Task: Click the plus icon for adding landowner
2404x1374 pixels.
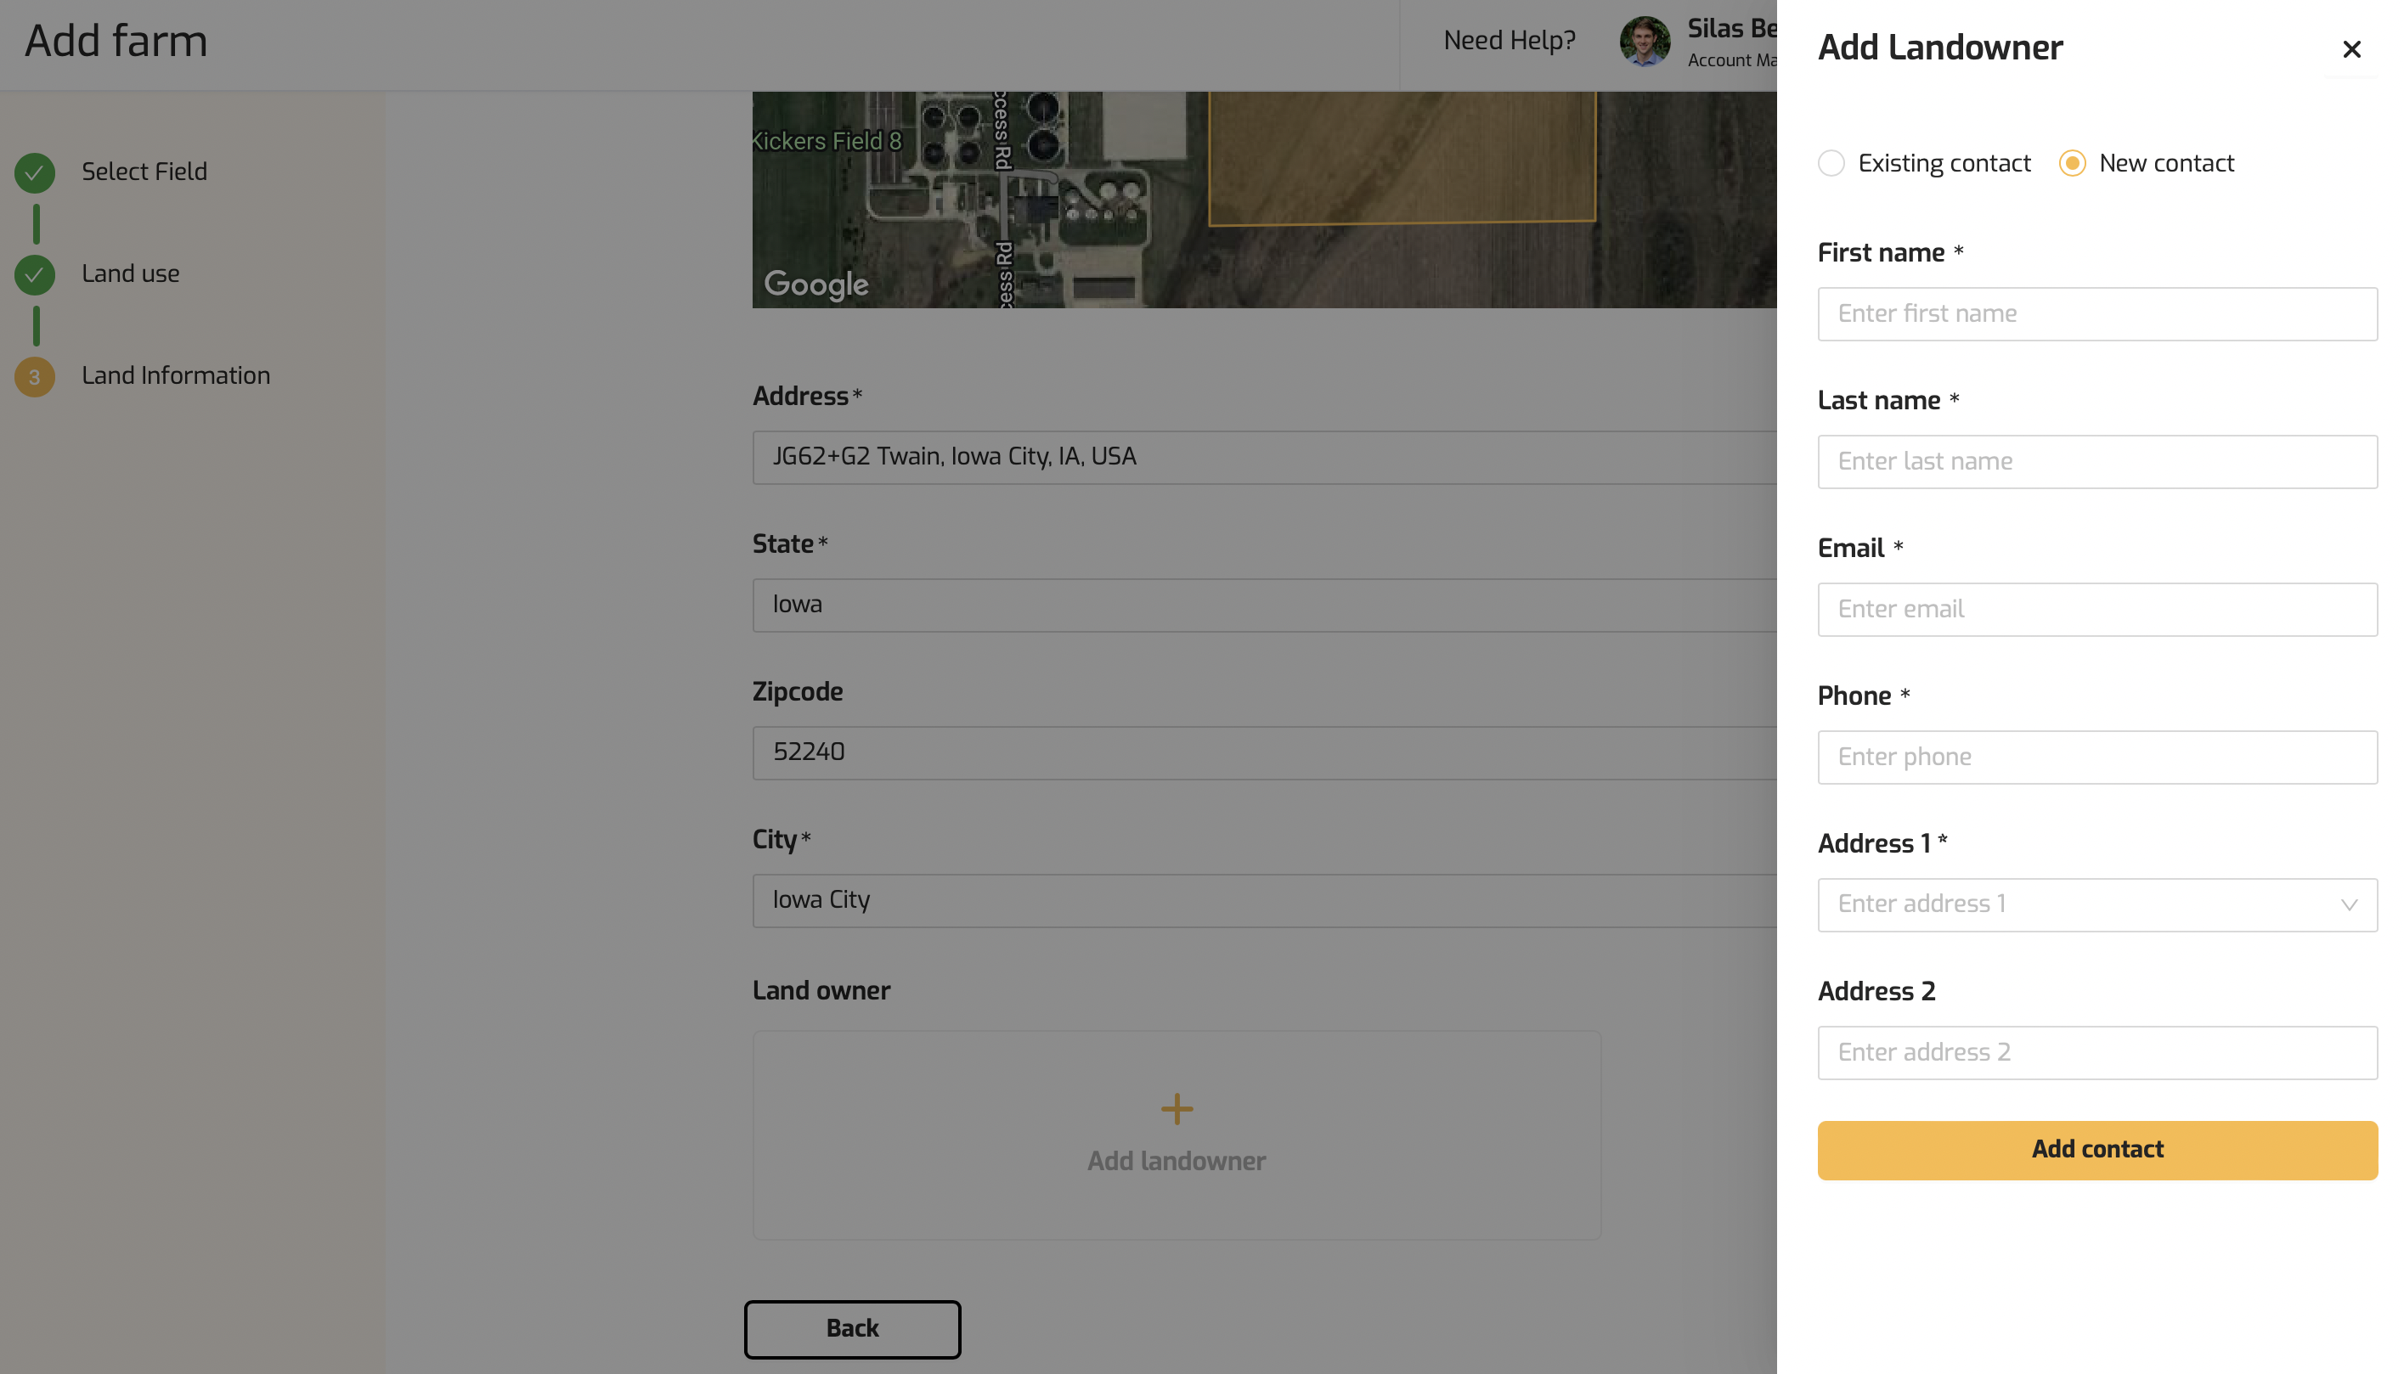Action: click(1176, 1108)
